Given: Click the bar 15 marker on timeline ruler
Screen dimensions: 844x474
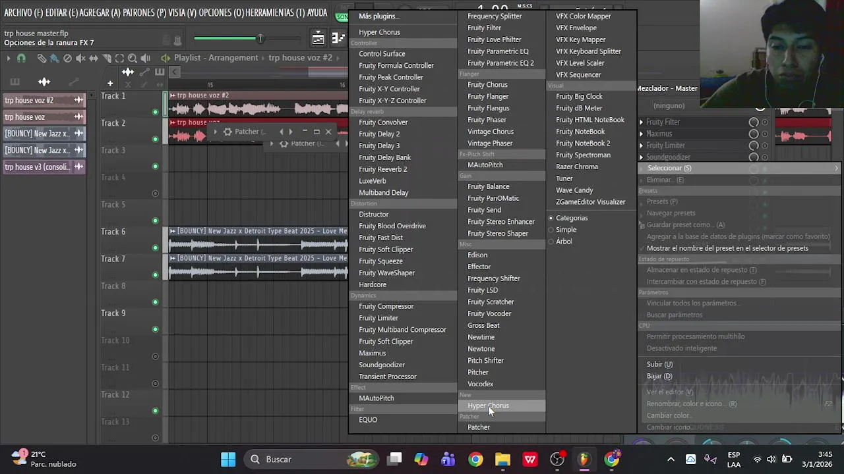Looking at the screenshot, I should click(x=210, y=85).
